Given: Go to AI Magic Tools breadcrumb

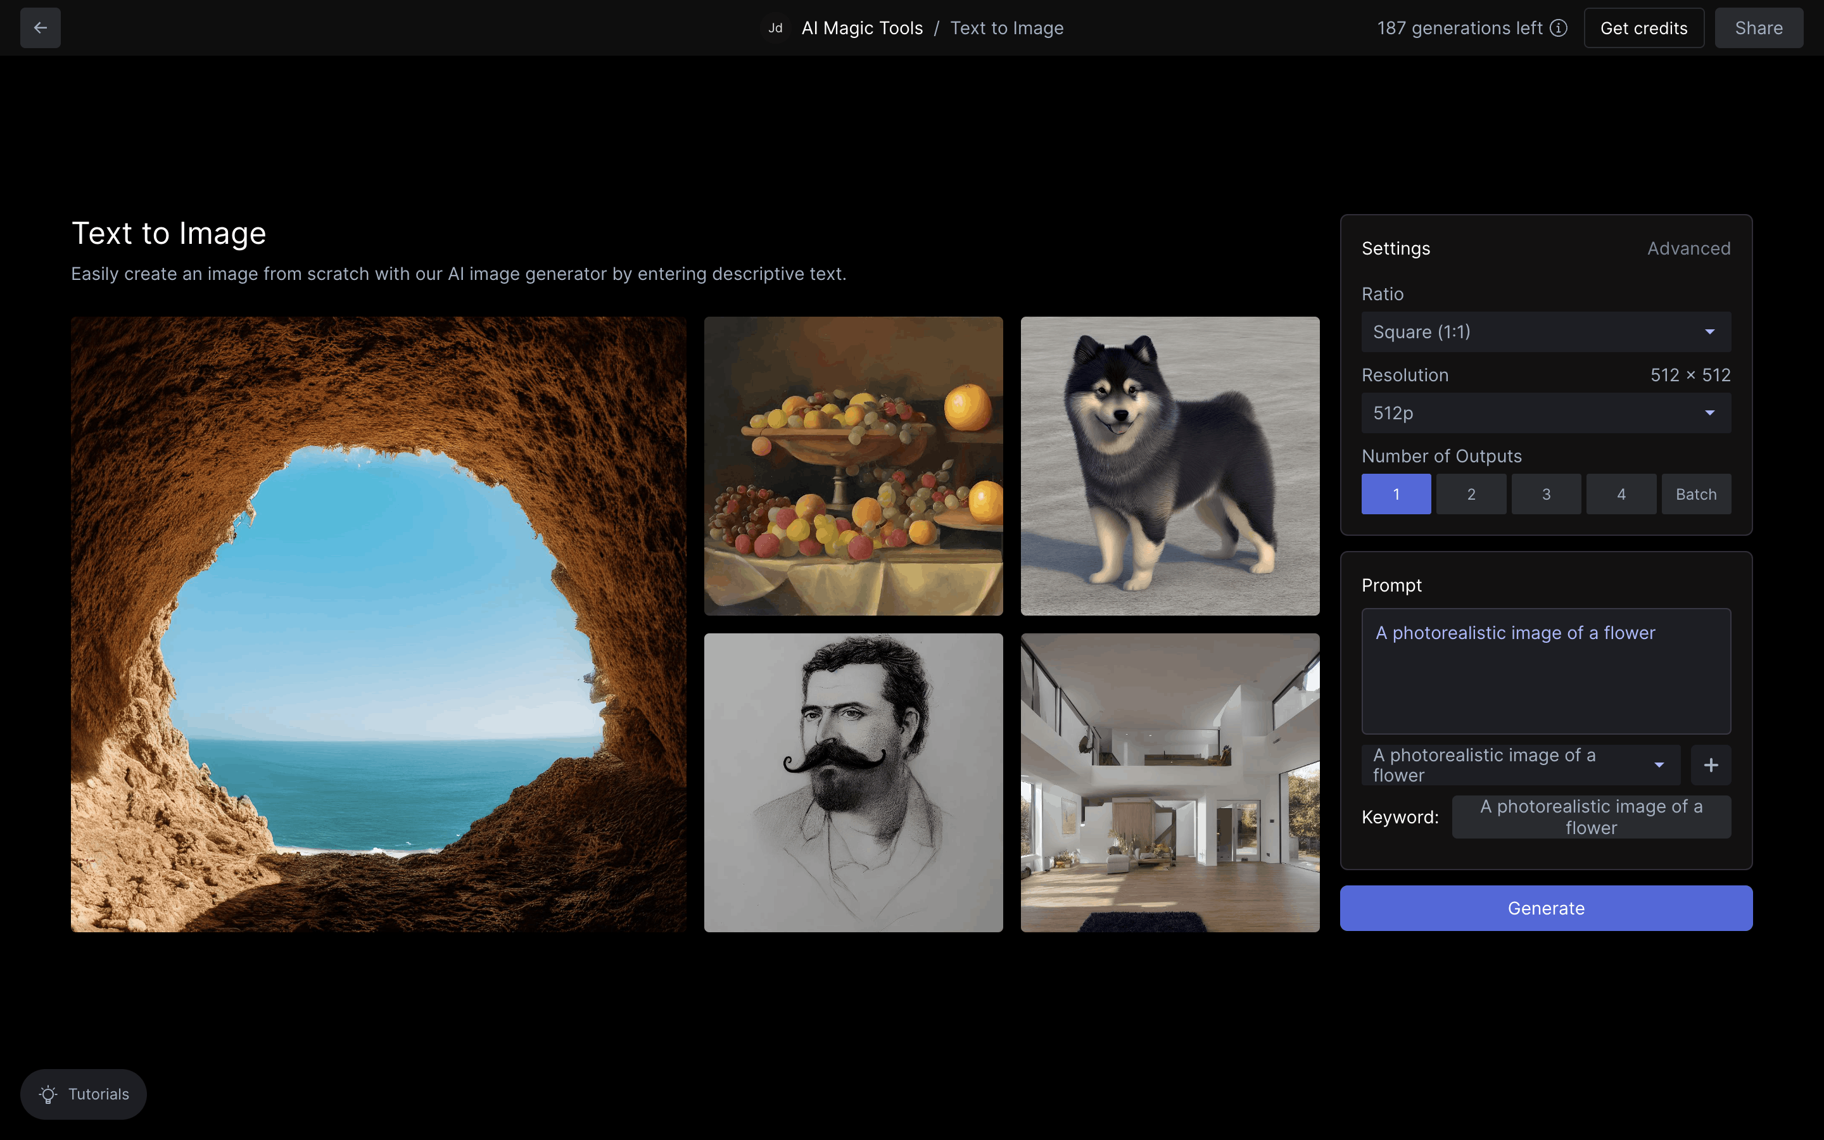Looking at the screenshot, I should coord(861,28).
